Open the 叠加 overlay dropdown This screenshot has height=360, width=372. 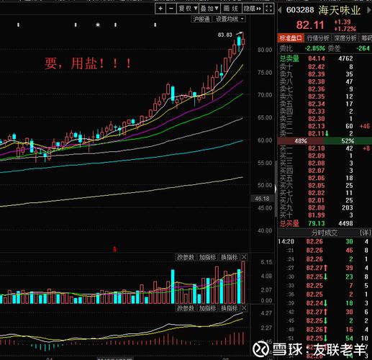coord(209,9)
